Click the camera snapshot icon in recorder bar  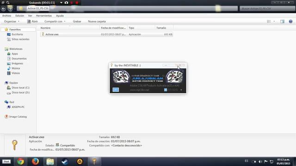pyautogui.click(x=66, y=3)
